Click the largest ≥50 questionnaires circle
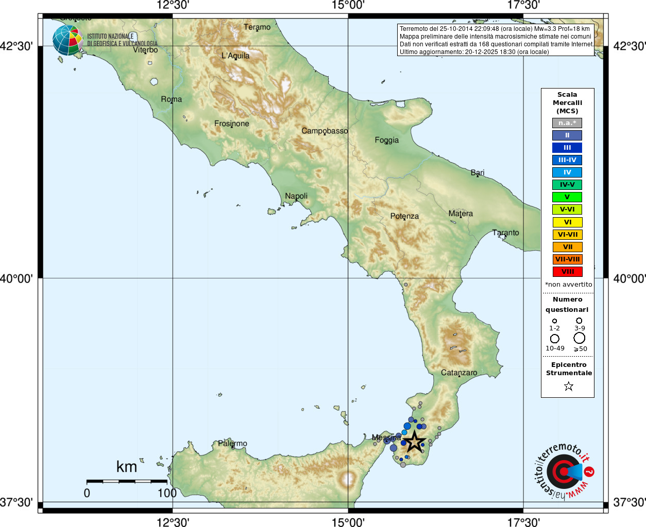646x527 pixels. point(580,338)
